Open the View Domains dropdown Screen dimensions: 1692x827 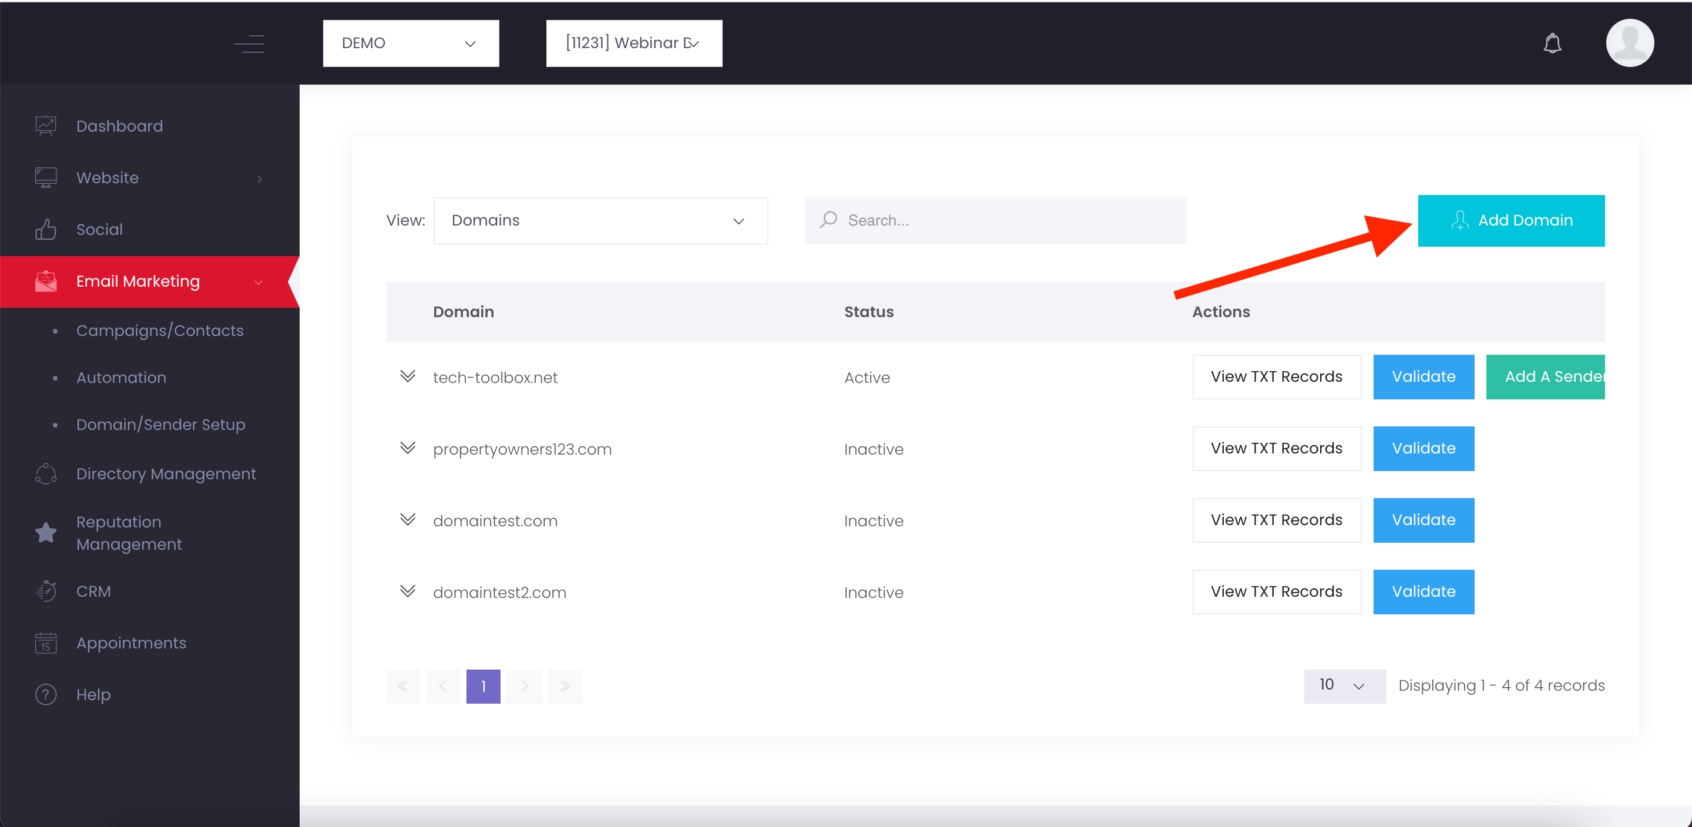pos(600,221)
